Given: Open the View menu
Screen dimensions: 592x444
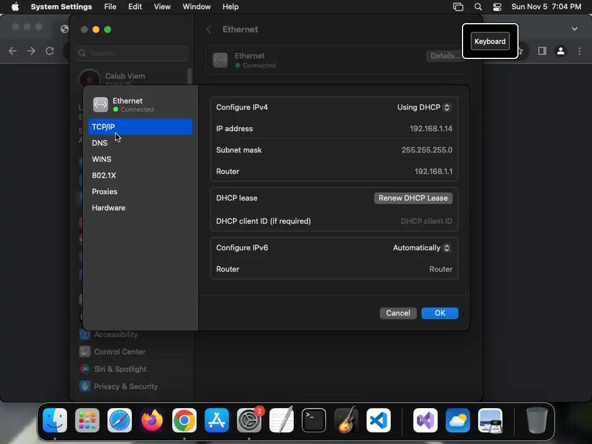Looking at the screenshot, I should tap(162, 7).
